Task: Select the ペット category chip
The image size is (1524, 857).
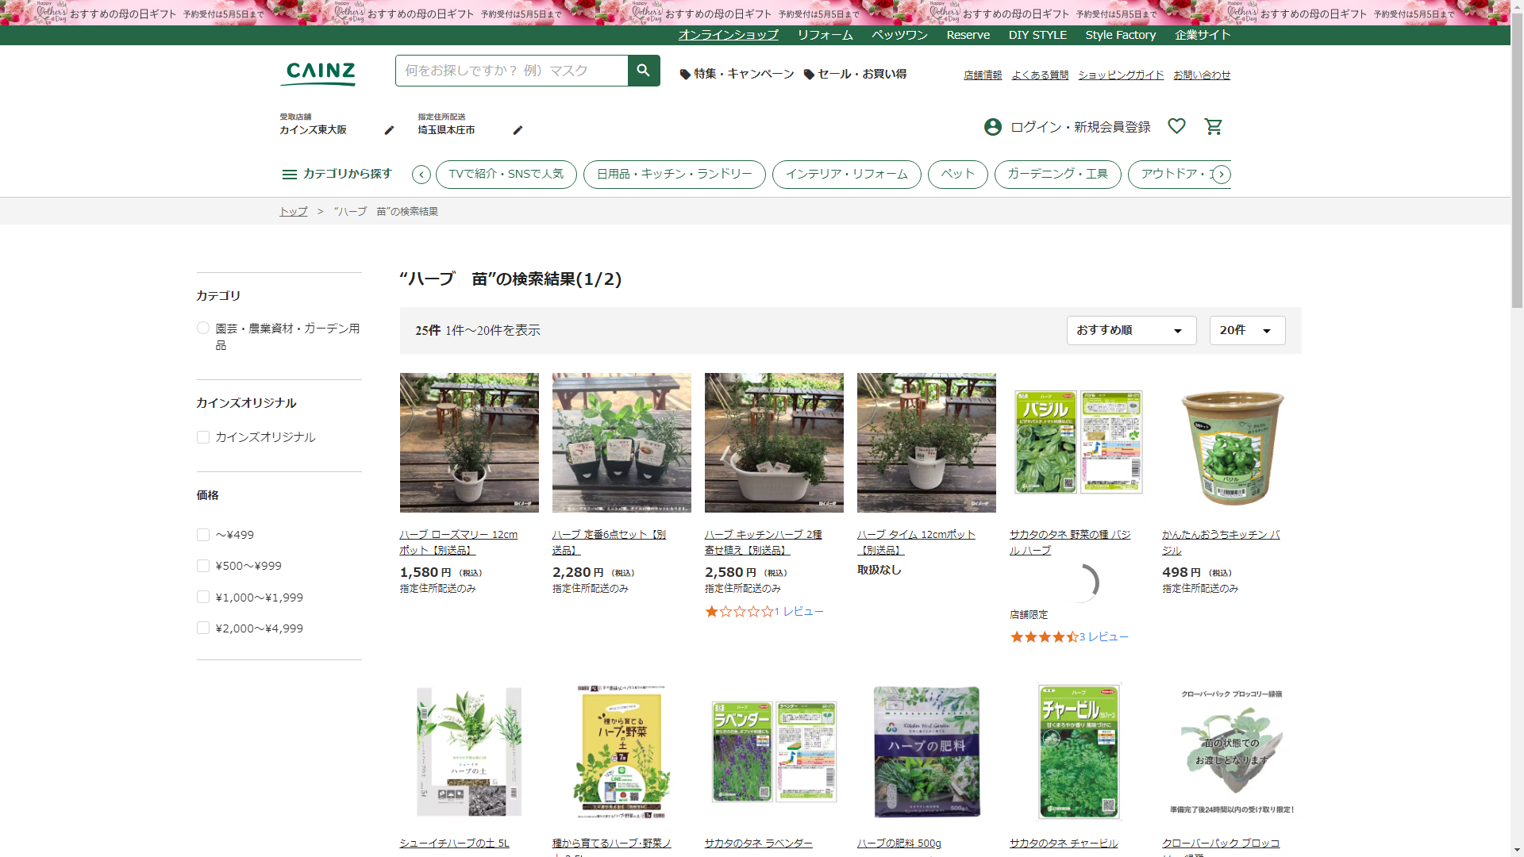Action: [957, 174]
